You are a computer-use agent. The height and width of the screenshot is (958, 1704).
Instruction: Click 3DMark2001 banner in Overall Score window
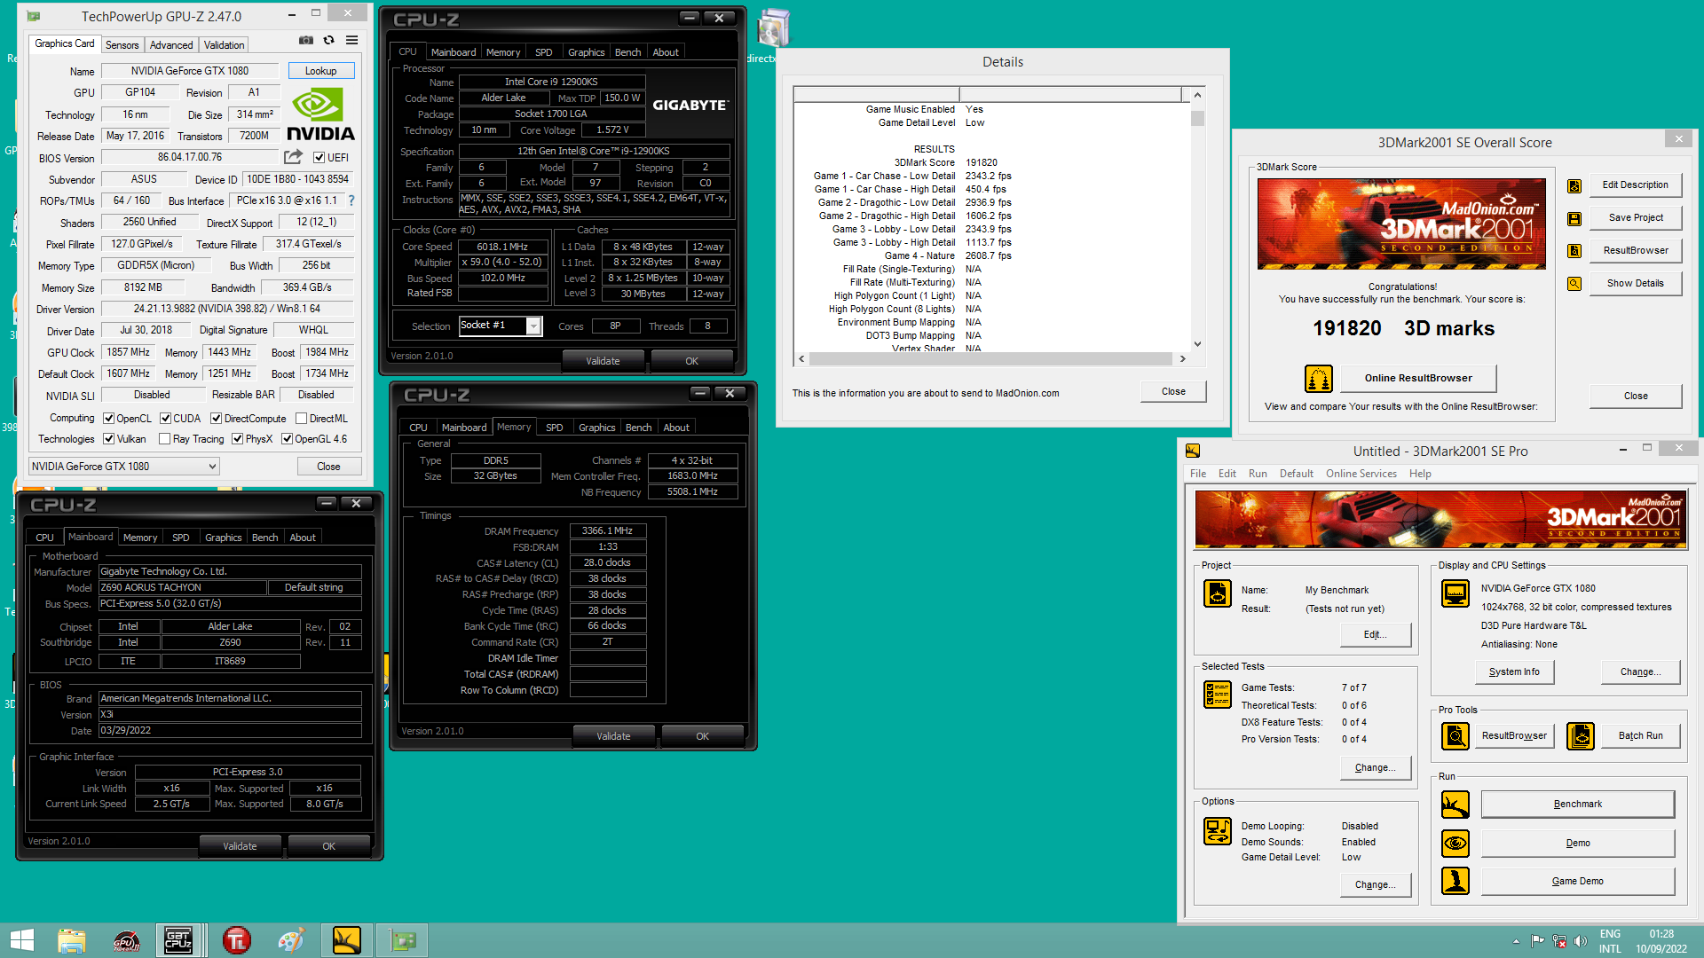1400,224
